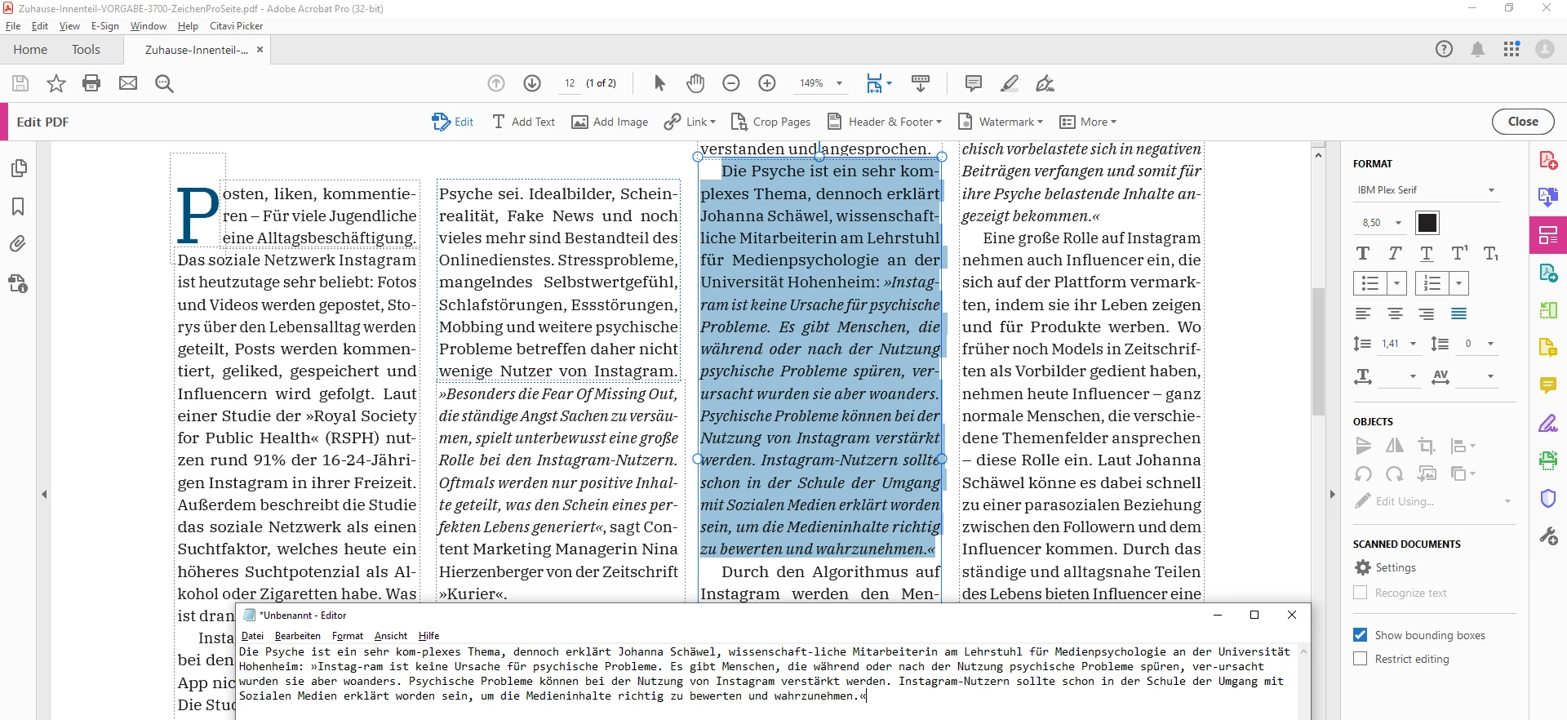
Task: Center-align text in Format panel
Action: [1395, 313]
